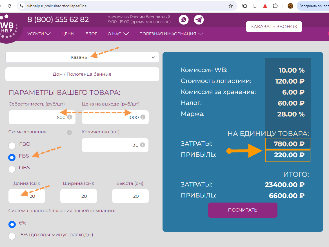
Task: Expand the Полезная информация menu
Action: [171, 34]
